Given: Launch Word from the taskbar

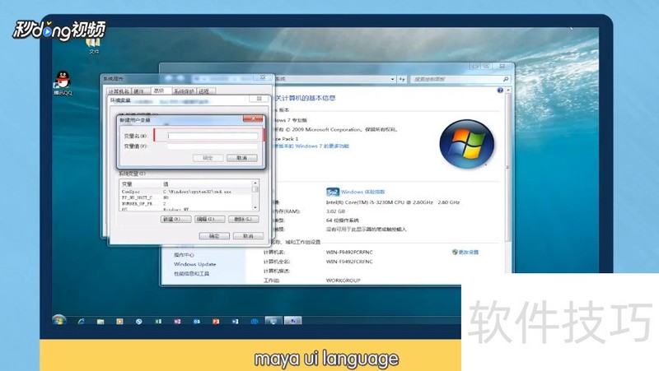Looking at the screenshot, I should tap(235, 322).
